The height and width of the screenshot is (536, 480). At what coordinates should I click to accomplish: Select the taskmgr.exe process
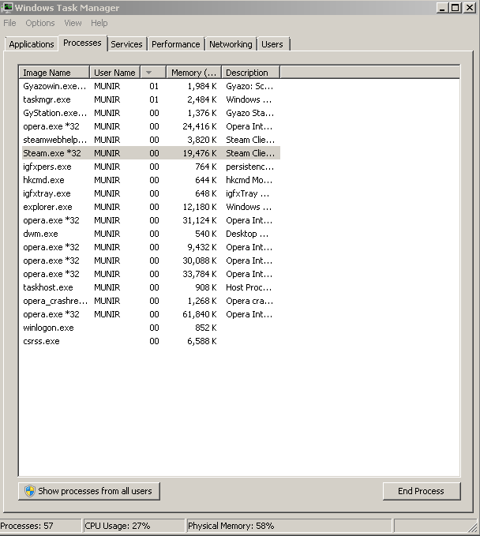[151, 99]
